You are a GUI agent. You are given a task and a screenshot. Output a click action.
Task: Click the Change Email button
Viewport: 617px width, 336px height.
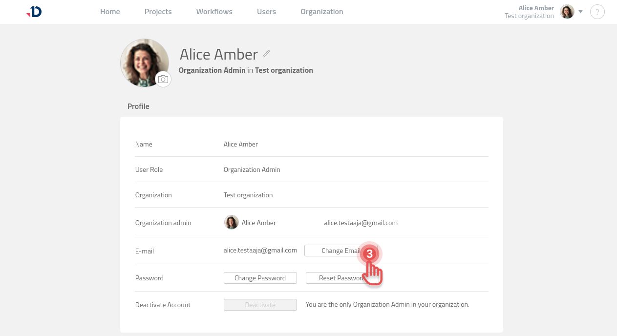tap(341, 251)
